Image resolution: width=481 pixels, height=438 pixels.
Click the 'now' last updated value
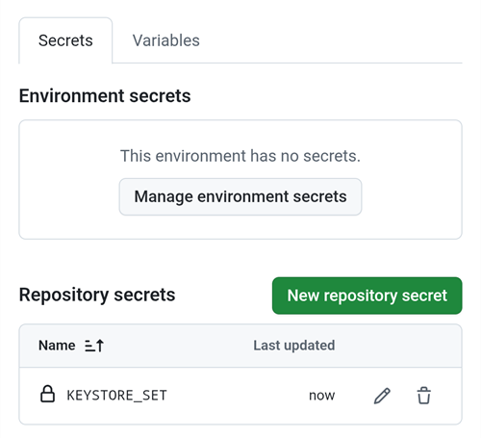pos(321,396)
